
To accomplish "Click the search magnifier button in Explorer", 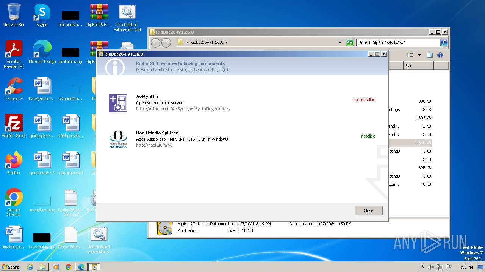I will coord(444,43).
